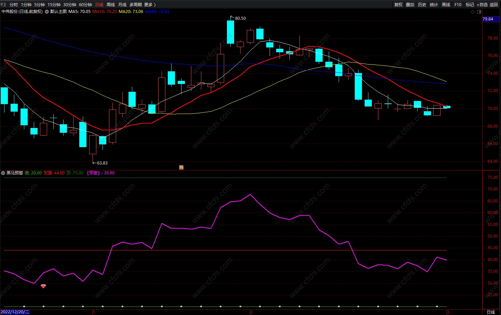Viewport: 501px width, 315px height.
Task: Click the 叠加 overlay button
Action: click(x=410, y=4)
